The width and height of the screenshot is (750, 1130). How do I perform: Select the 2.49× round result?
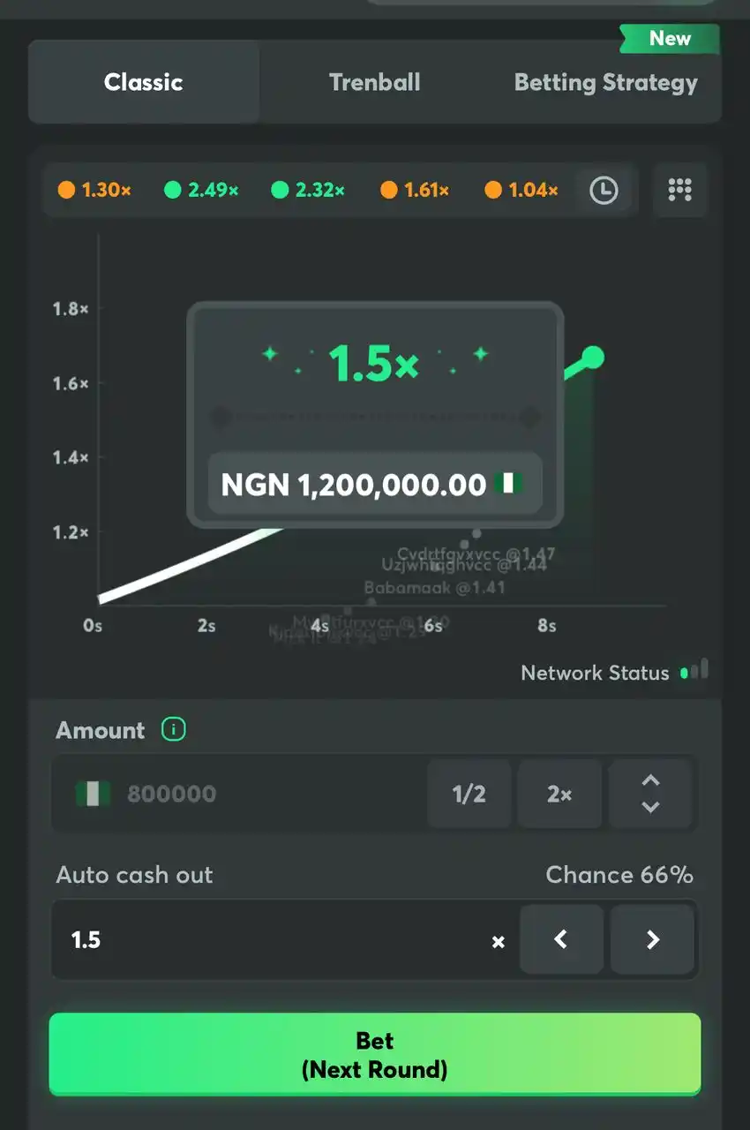coord(202,190)
